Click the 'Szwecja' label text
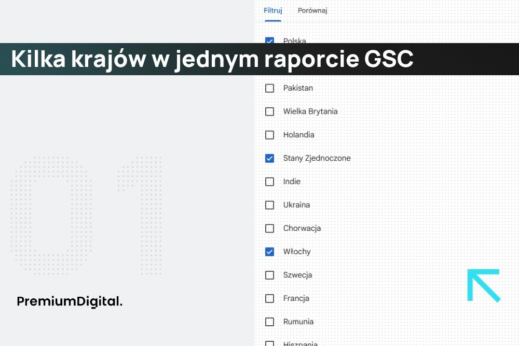Viewport: 519px width, 346px height. point(297,275)
